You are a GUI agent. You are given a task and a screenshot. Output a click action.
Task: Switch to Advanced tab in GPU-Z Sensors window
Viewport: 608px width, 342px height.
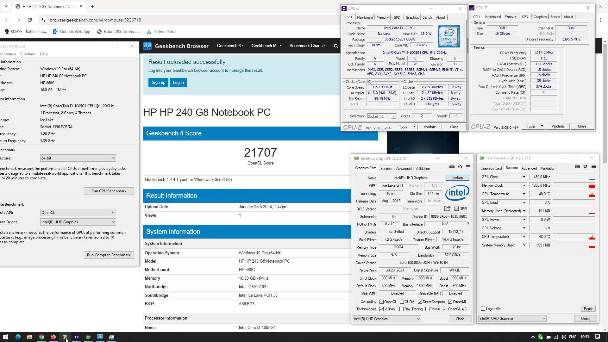point(529,168)
